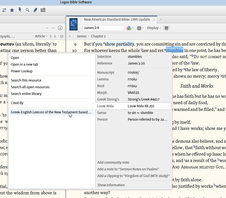
Task: Open the visual filters three-circles icon
Action: tap(129, 28)
